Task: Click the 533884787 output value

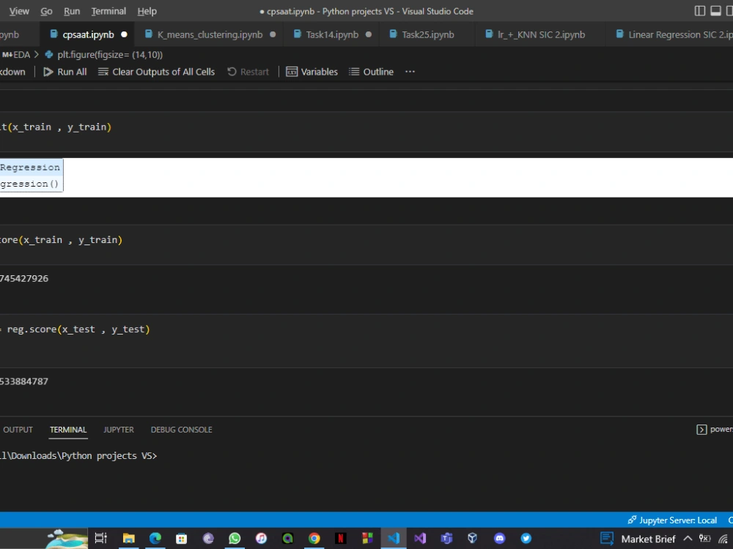Action: [24, 381]
